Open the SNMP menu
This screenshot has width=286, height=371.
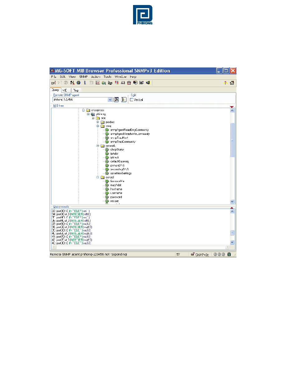pyautogui.click(x=83, y=77)
